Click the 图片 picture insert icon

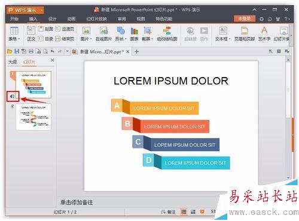[x=86, y=30]
